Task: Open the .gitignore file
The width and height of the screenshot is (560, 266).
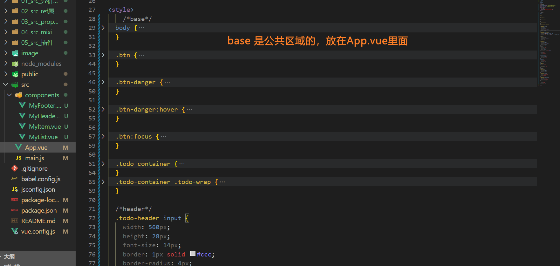Action: 34,168
